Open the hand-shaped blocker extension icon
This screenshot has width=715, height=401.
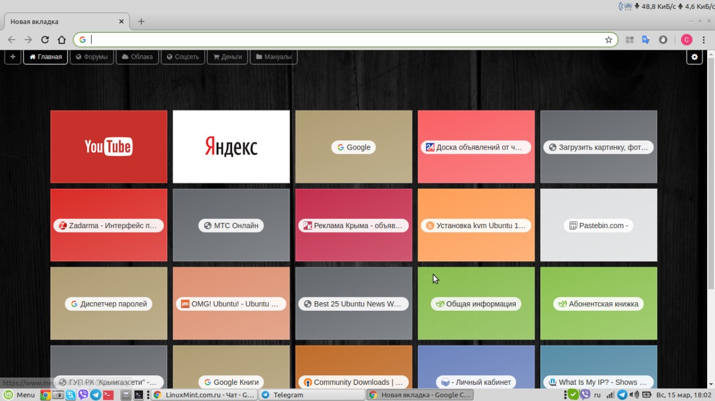[663, 40]
